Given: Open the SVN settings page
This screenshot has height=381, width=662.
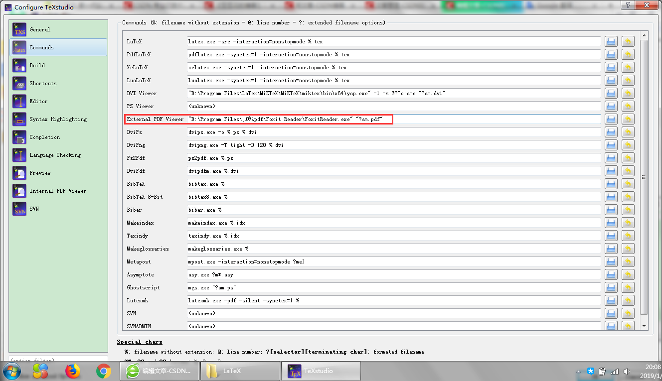Looking at the screenshot, I should [35, 209].
